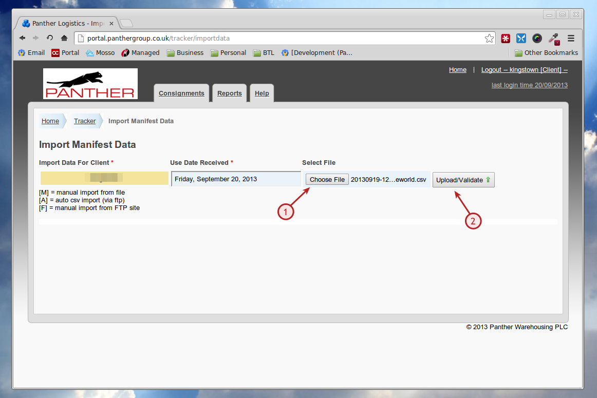The width and height of the screenshot is (597, 398).
Task: Open the browser home page icon
Action: [x=64, y=38]
